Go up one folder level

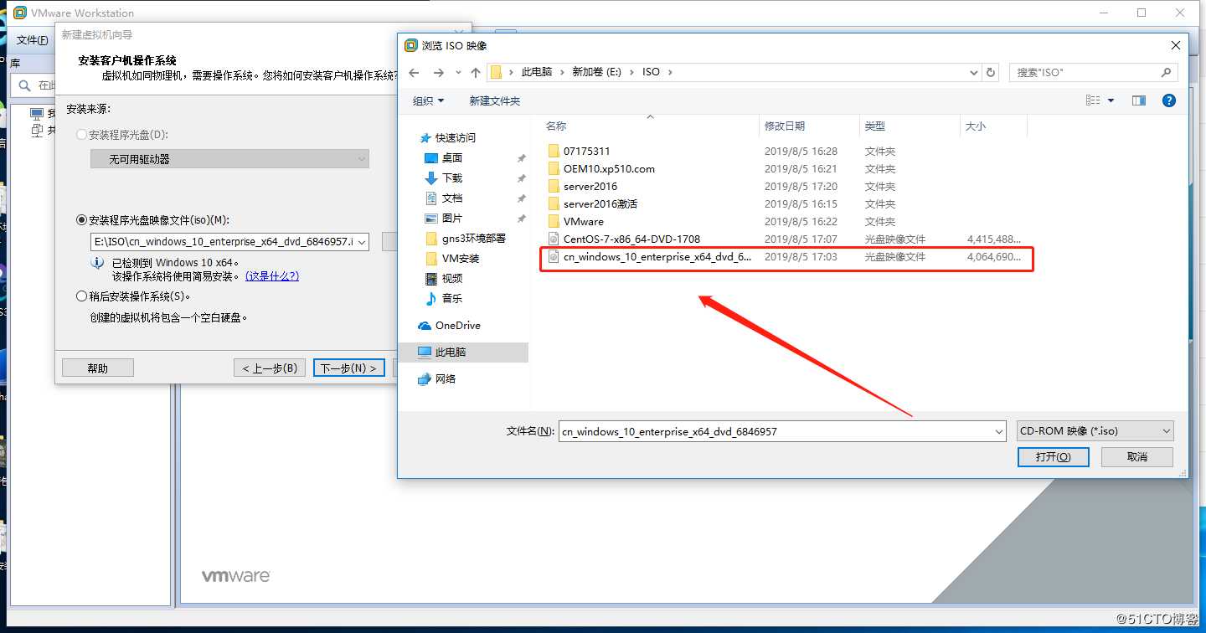pyautogui.click(x=476, y=73)
